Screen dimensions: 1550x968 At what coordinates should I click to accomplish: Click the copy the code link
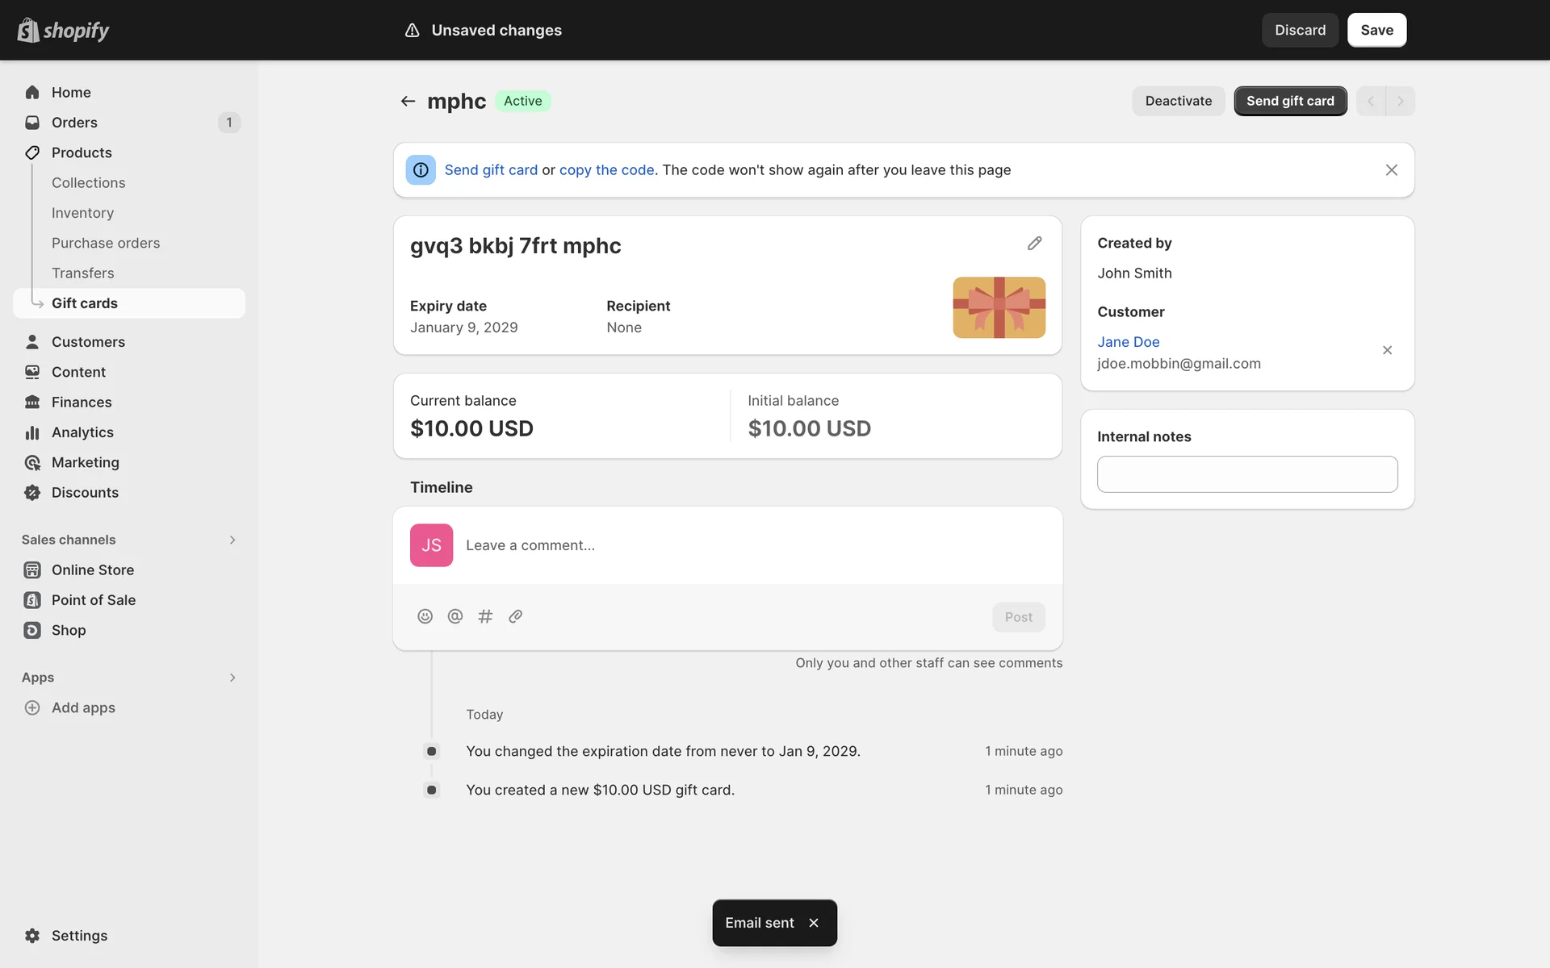(x=606, y=170)
